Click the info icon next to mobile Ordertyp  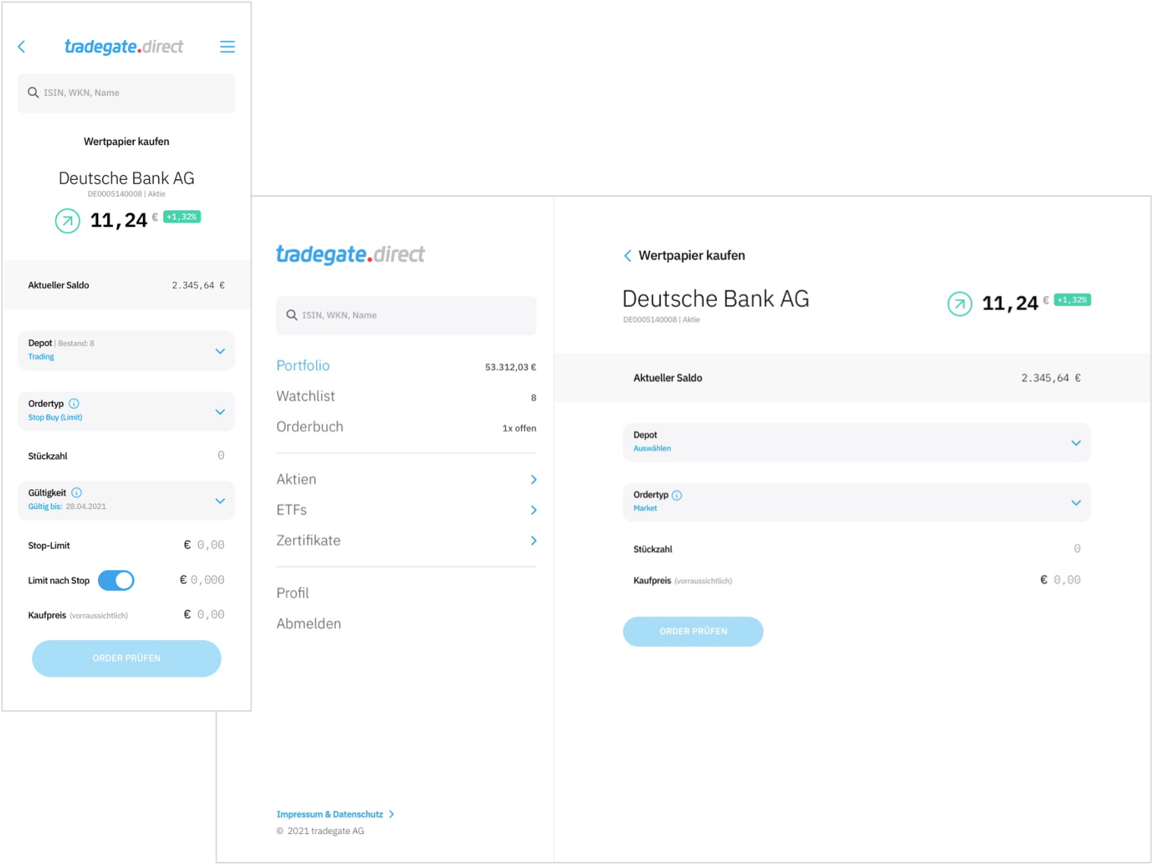74,403
